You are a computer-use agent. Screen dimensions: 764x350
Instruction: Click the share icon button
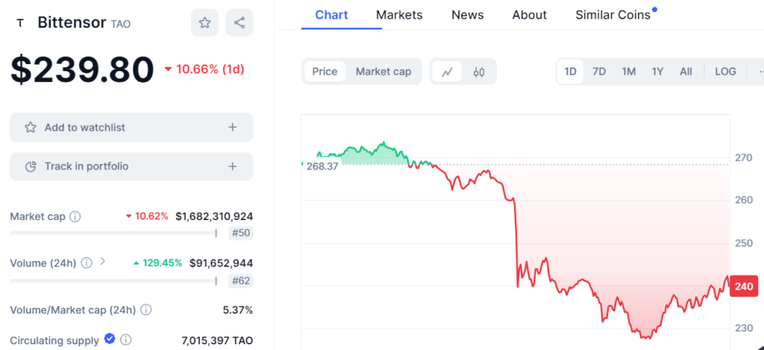point(239,22)
